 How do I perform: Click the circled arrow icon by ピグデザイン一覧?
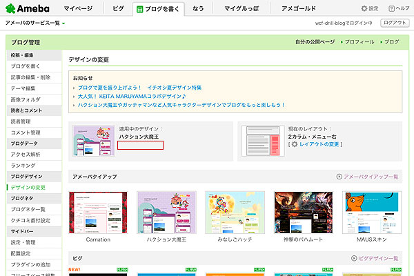coord(354,258)
